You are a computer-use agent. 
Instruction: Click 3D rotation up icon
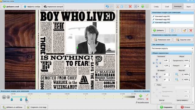click(x=157, y=74)
